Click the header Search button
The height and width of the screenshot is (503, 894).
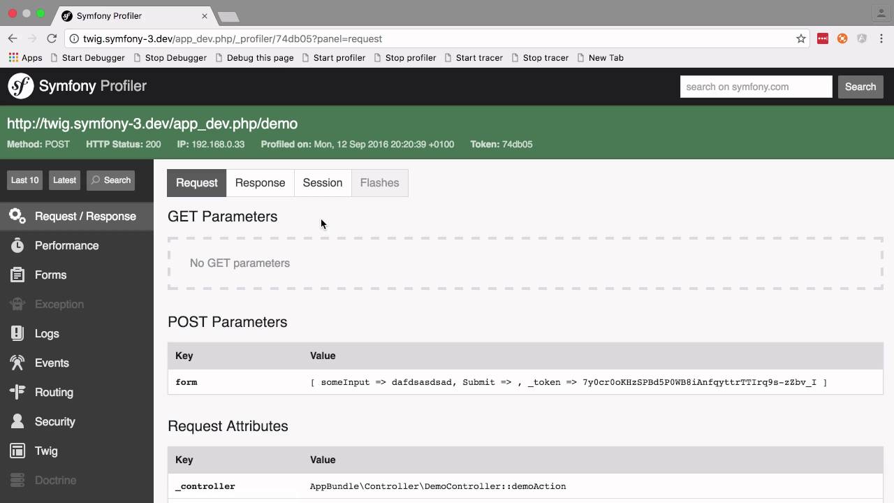(x=860, y=87)
